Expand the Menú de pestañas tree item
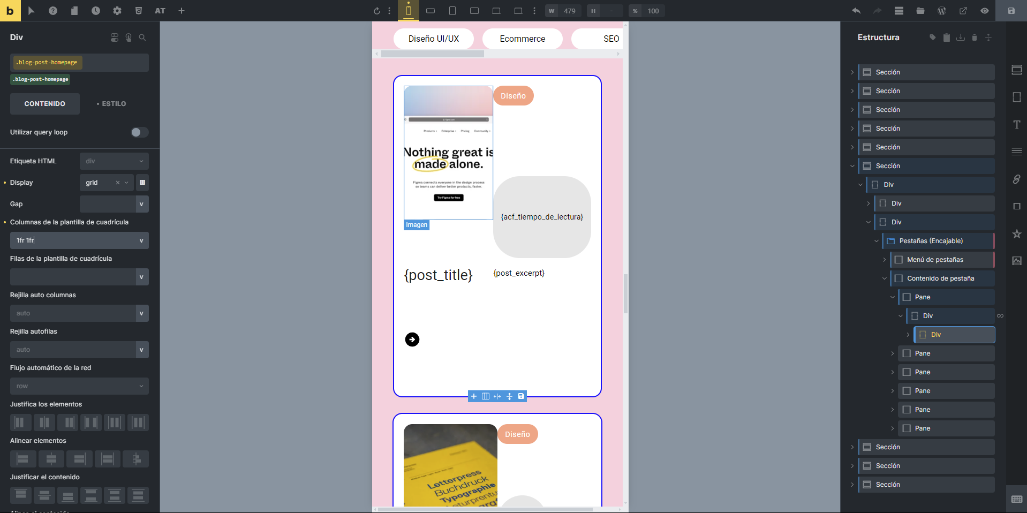 pyautogui.click(x=885, y=260)
